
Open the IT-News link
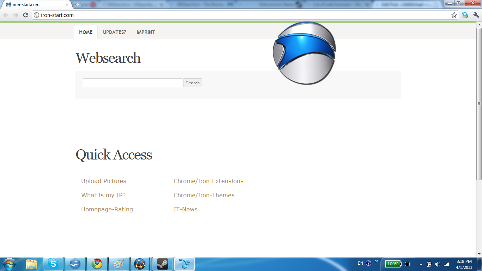click(x=186, y=209)
